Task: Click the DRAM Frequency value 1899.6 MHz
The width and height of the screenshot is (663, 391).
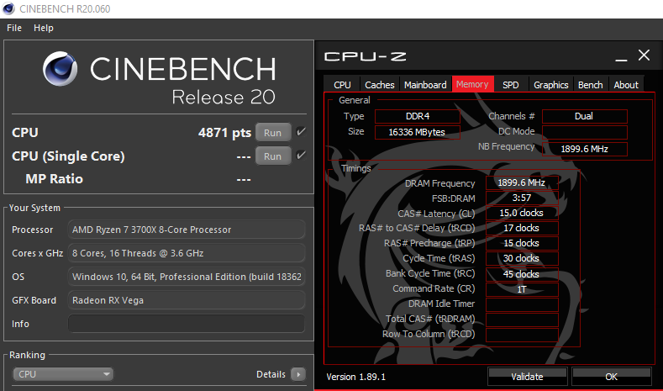Action: coord(522,182)
